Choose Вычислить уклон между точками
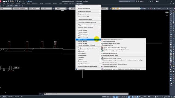175x98 pixels. pyautogui.click(x=123, y=58)
